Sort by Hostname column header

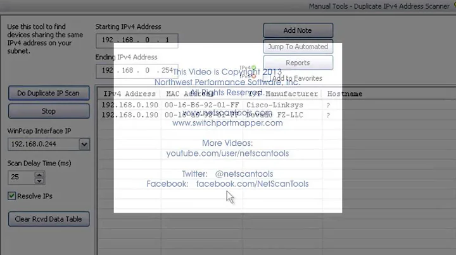pos(345,93)
